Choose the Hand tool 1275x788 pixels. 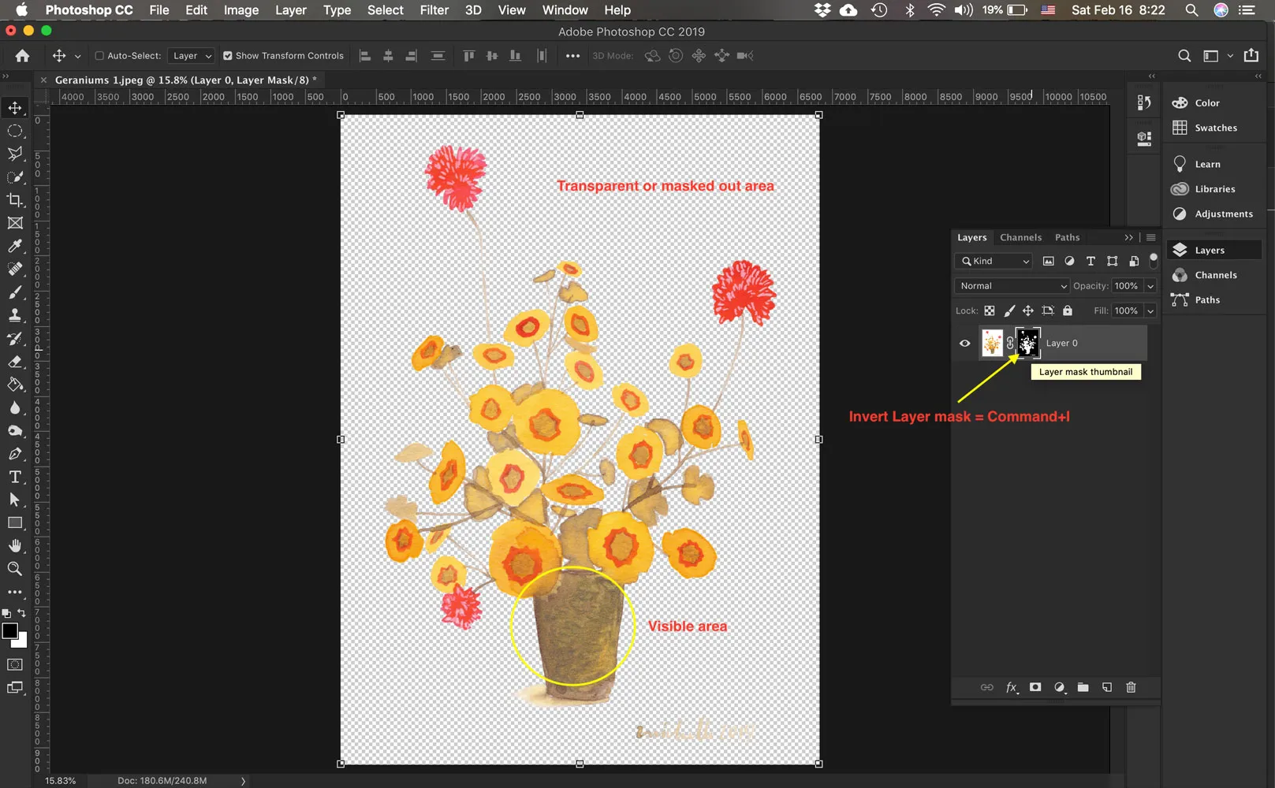click(15, 545)
